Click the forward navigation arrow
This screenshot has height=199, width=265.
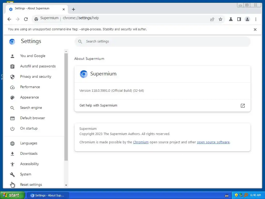(18, 19)
